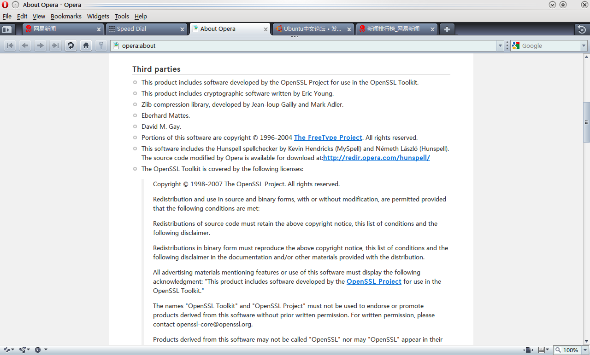
Task: Open the Edit menu
Action: (x=22, y=16)
